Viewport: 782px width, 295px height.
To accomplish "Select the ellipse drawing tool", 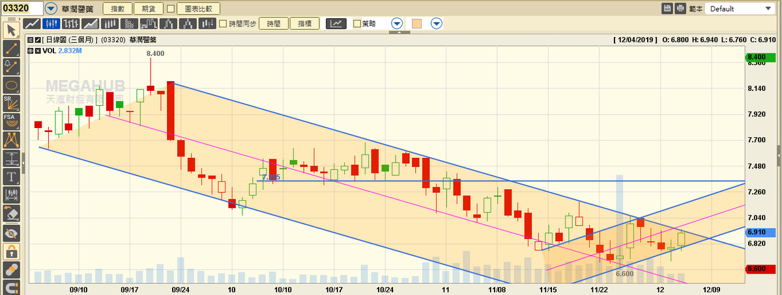I will tap(11, 85).
